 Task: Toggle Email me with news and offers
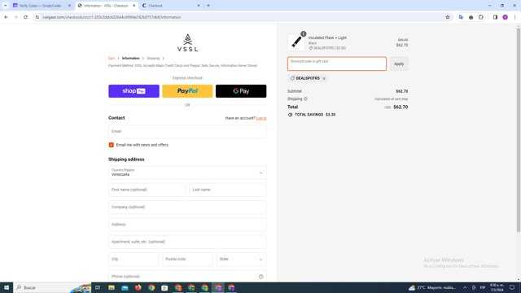pos(112,145)
